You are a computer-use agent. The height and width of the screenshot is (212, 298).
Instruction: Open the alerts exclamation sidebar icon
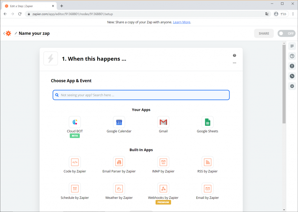[x=292, y=66]
